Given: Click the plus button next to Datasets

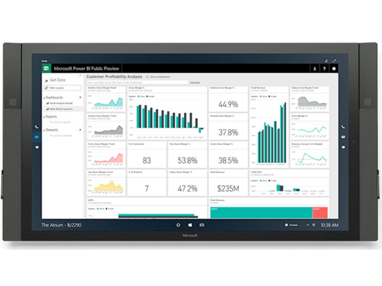Looking at the screenshot, I should point(80,130).
